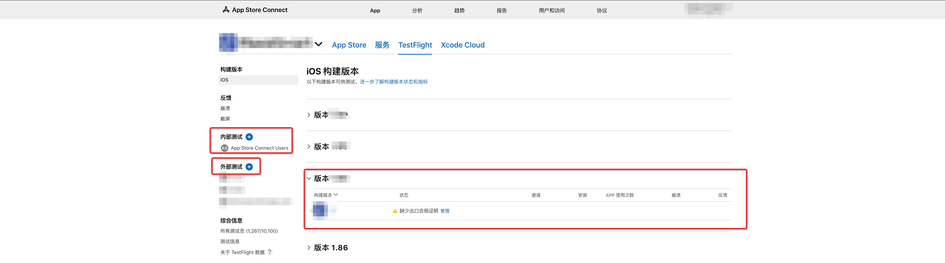Click the 综合信息 section heading
Image resolution: width=945 pixels, height=263 pixels.
pos(231,221)
